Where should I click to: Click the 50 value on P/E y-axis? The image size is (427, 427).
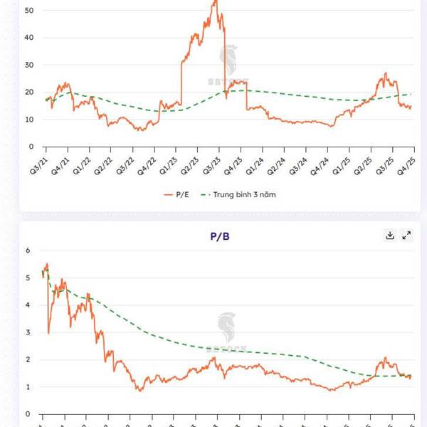click(29, 11)
